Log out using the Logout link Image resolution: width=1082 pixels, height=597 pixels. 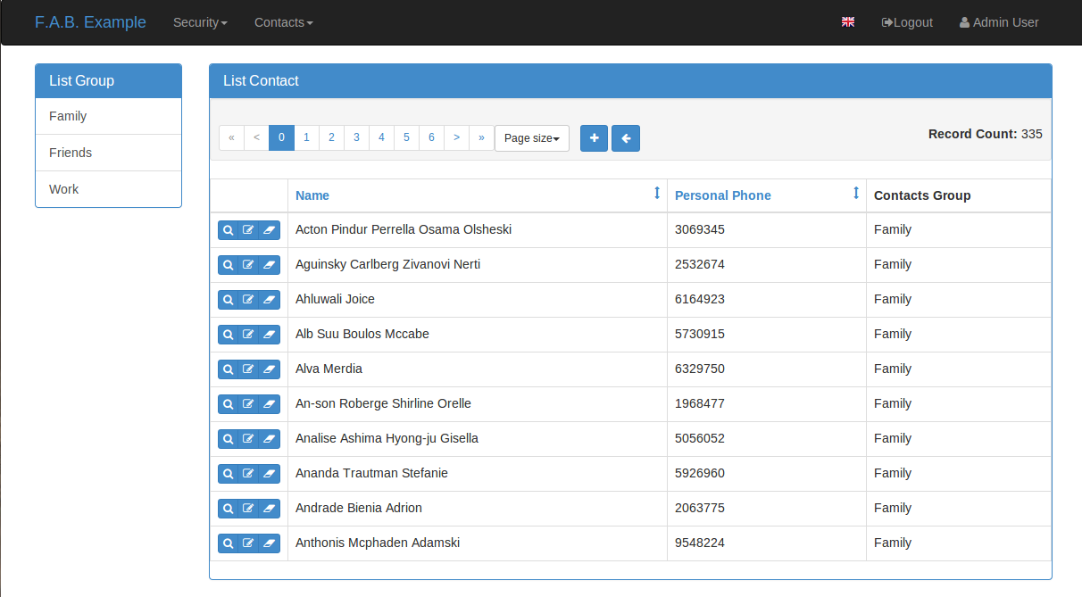(907, 22)
